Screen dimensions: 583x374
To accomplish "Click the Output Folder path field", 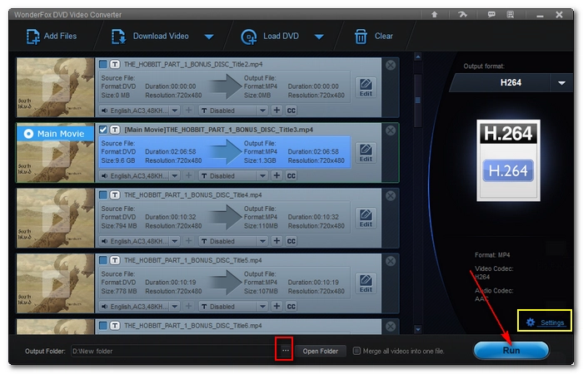I will [174, 351].
